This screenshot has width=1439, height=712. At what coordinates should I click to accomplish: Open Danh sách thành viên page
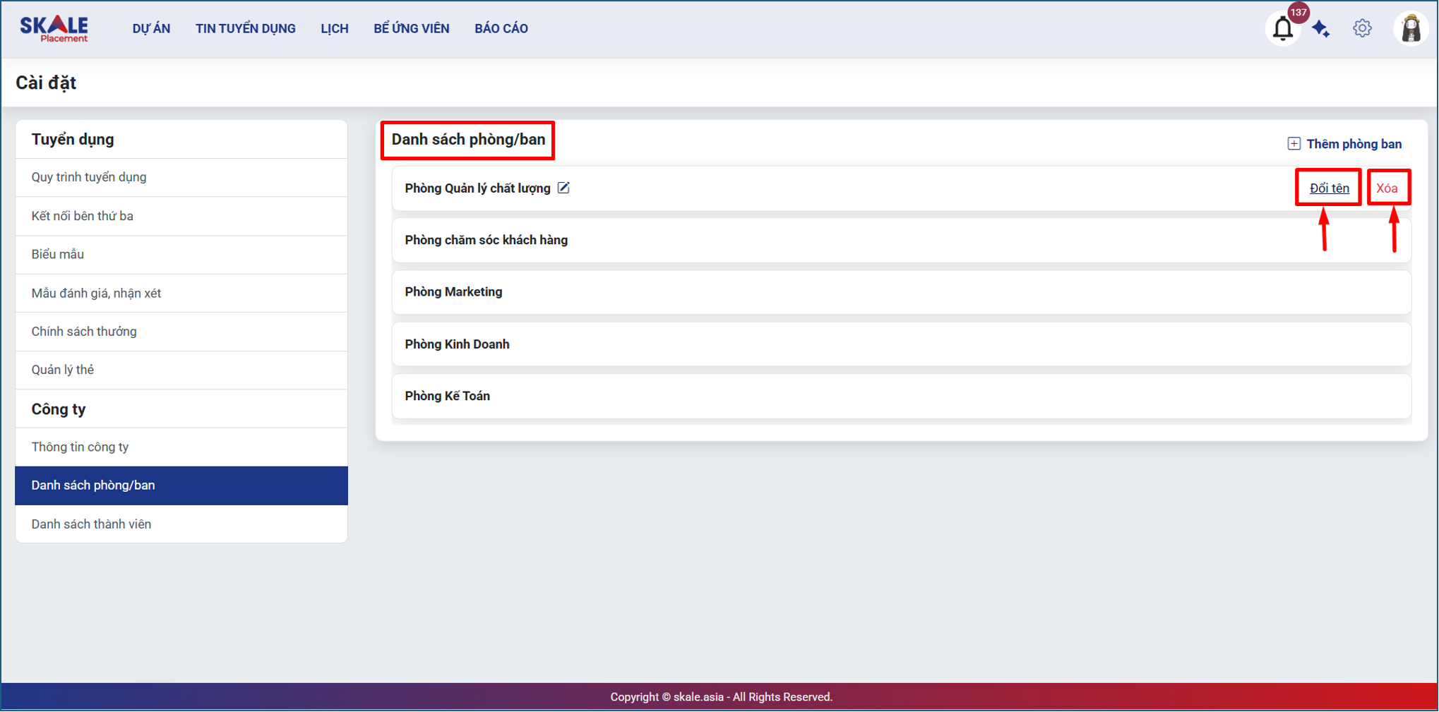click(x=91, y=524)
